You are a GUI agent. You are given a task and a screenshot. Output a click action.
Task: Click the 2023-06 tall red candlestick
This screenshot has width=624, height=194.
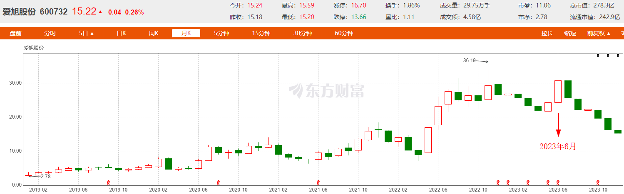pos(558,91)
